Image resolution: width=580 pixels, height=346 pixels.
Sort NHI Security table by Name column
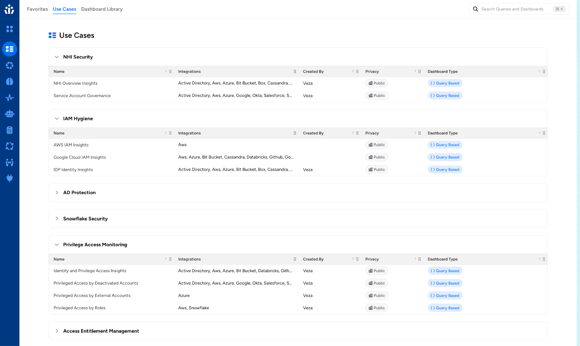[x=166, y=71]
